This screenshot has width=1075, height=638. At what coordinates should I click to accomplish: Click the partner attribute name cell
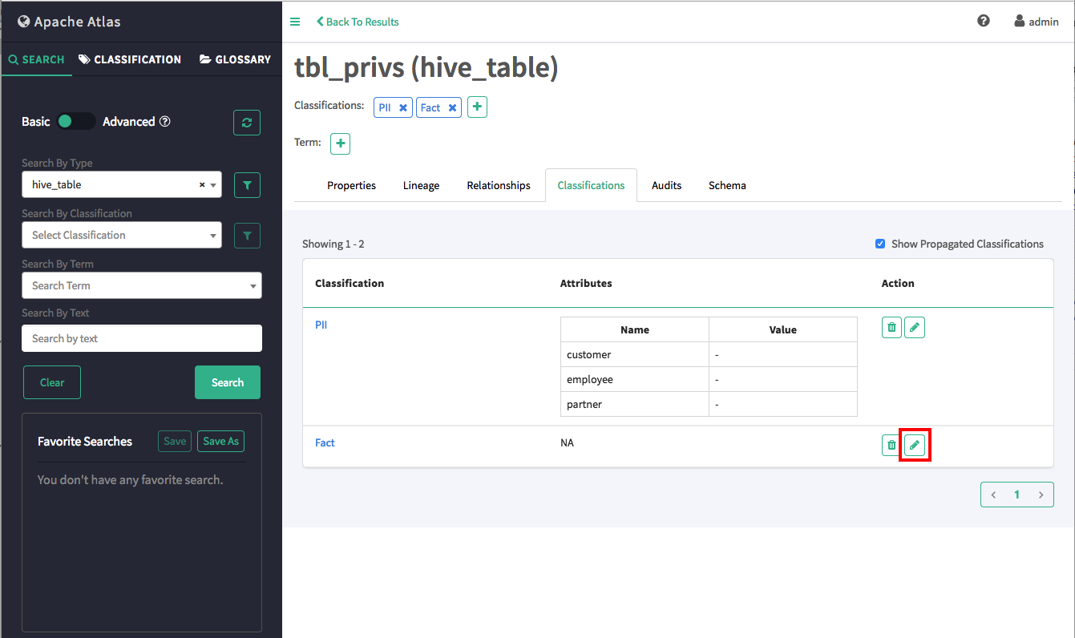click(x=635, y=404)
